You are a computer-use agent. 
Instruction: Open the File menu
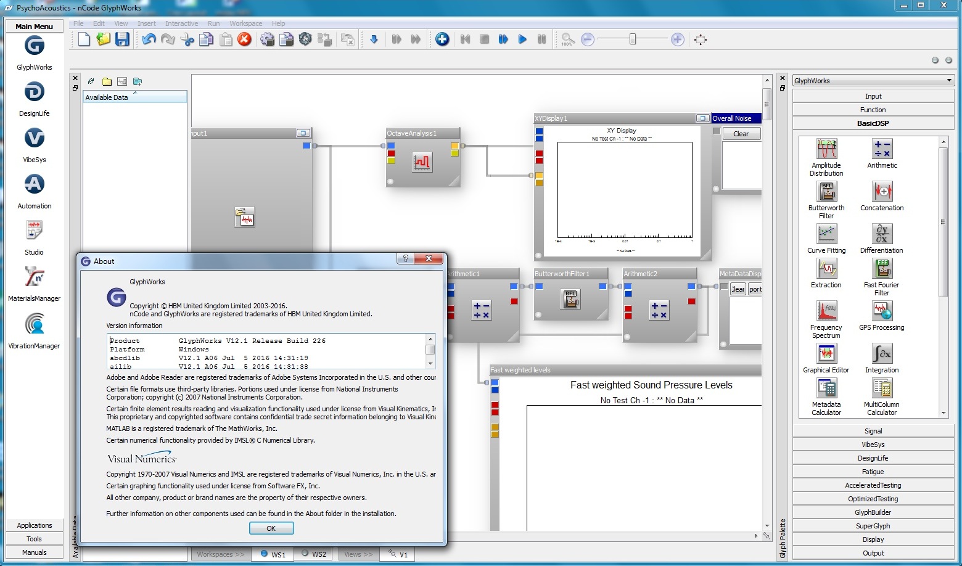tap(78, 23)
